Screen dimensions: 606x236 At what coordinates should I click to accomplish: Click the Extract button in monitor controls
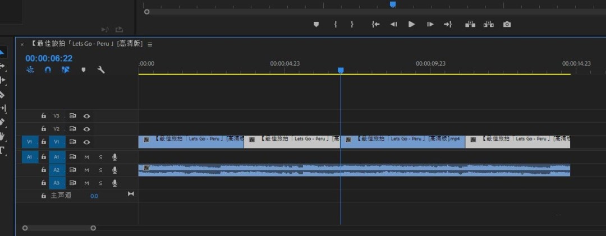tap(489, 24)
